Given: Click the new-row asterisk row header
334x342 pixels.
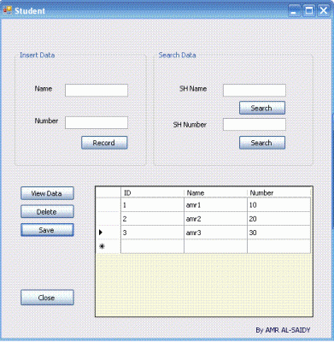Looking at the screenshot, I should (x=108, y=246).
